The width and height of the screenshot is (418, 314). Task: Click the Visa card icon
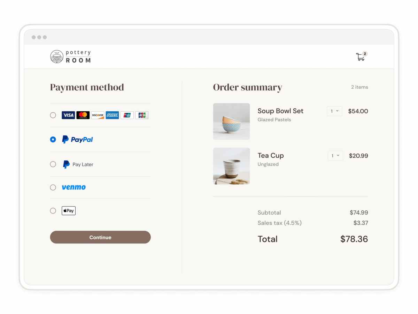coord(68,115)
